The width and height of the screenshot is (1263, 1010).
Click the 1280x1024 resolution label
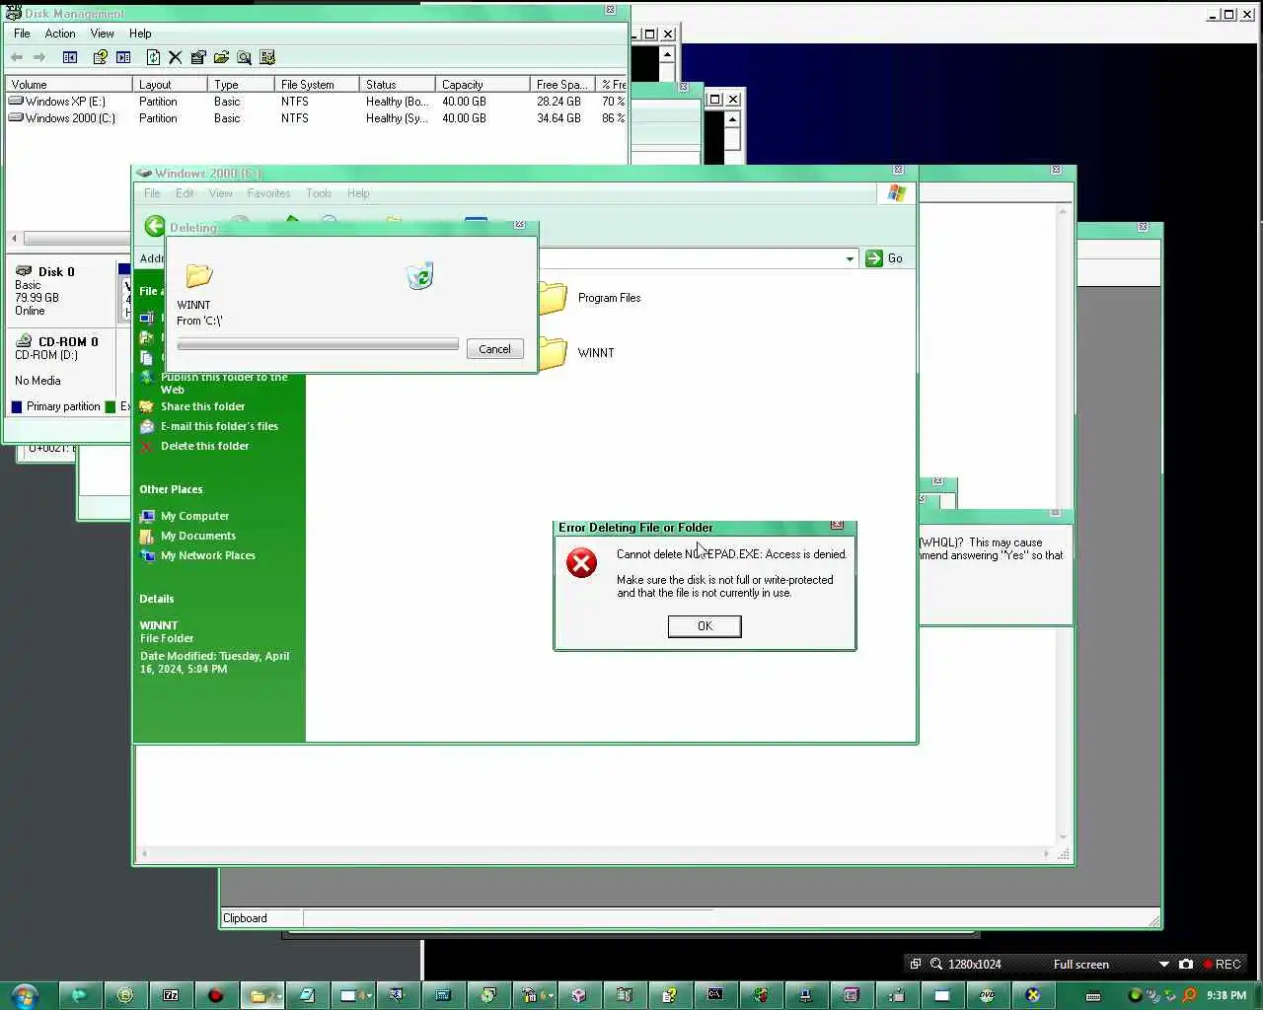click(975, 964)
